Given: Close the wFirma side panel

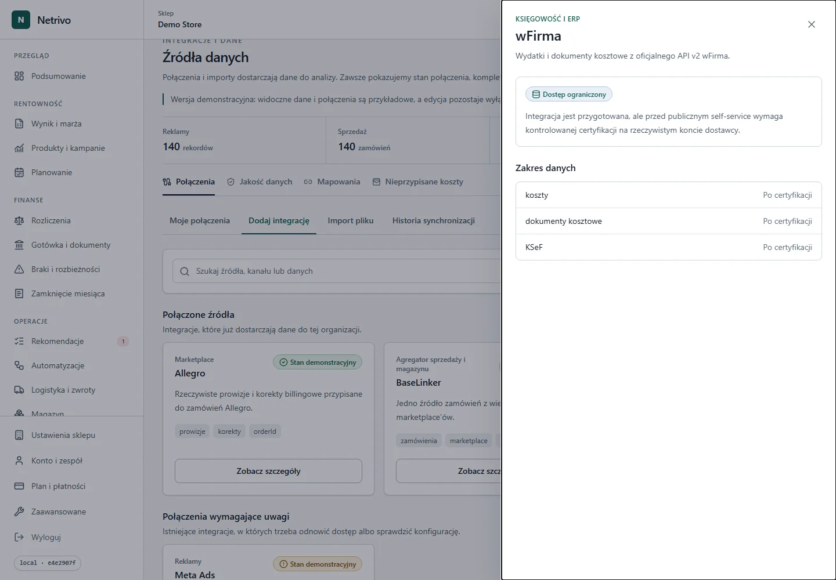Looking at the screenshot, I should pyautogui.click(x=812, y=24).
